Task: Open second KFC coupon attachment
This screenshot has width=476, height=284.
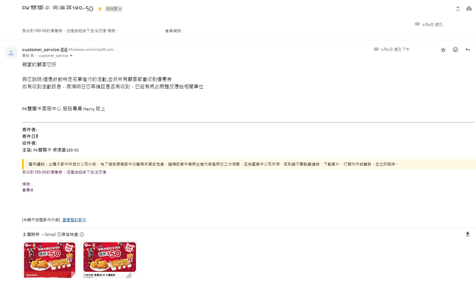Action: coord(109,260)
